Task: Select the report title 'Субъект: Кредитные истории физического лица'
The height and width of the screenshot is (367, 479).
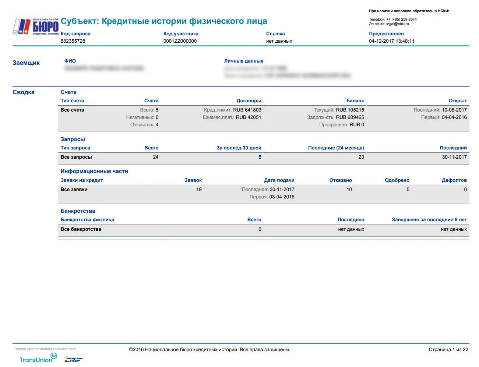Action: pyautogui.click(x=164, y=21)
